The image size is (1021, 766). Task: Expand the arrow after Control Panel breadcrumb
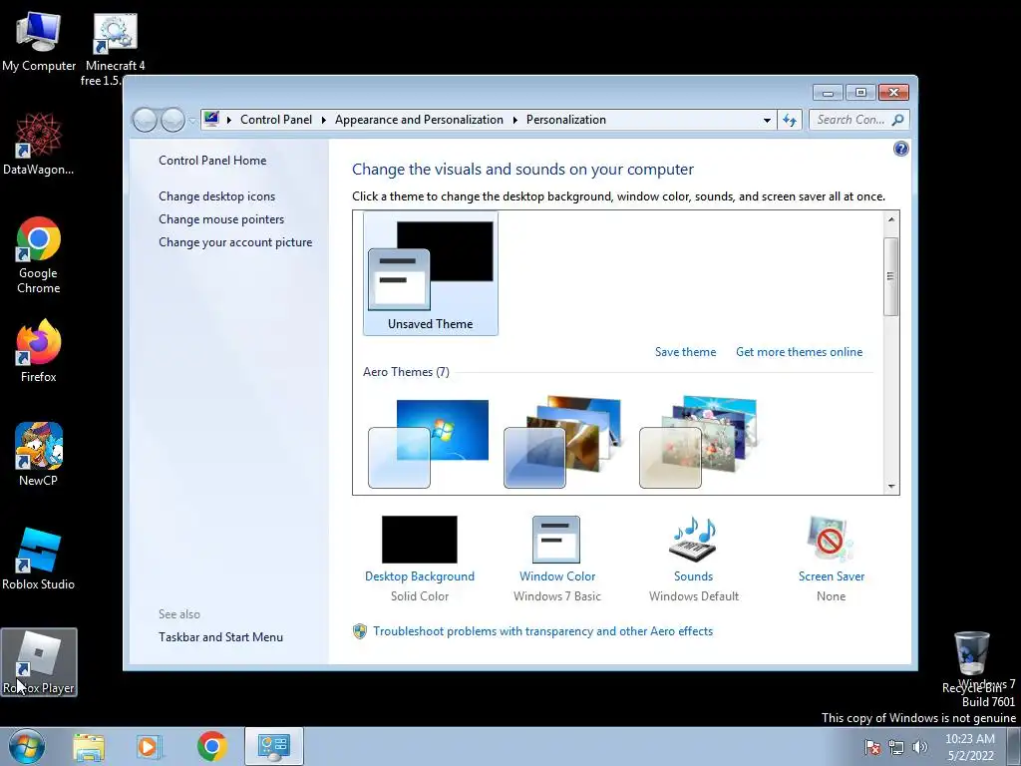point(324,120)
